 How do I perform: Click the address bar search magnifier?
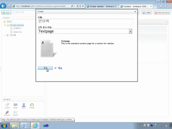point(72,6)
